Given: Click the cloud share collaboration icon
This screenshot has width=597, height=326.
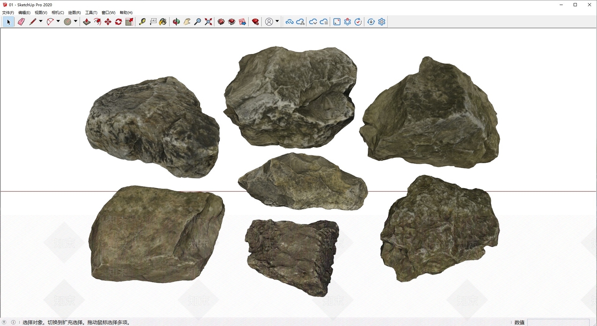Looking at the screenshot, I should click(300, 22).
